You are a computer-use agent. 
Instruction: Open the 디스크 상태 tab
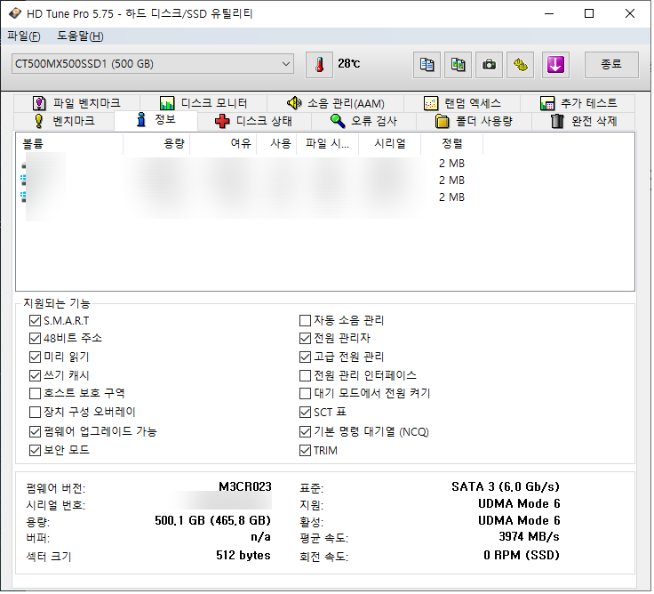pos(254,121)
